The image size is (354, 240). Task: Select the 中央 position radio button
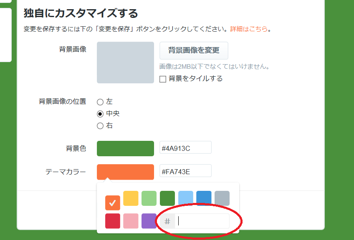100,114
